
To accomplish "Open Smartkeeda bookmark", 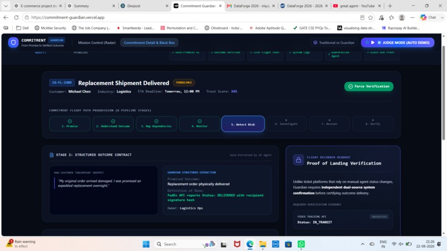I will coord(135,28).
